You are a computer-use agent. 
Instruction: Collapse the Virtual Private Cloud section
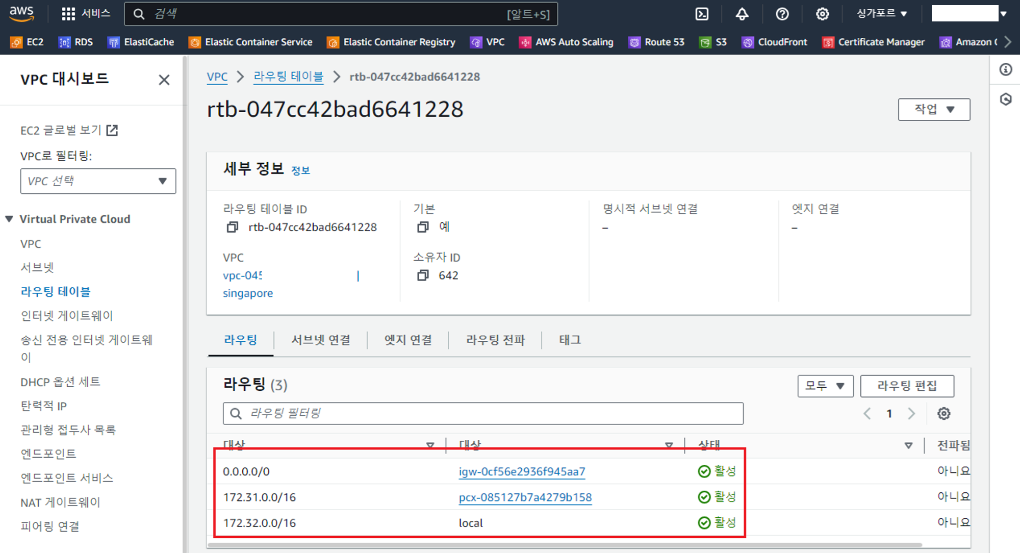click(x=9, y=219)
